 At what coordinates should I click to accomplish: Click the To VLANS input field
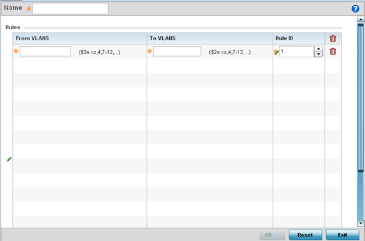point(177,52)
